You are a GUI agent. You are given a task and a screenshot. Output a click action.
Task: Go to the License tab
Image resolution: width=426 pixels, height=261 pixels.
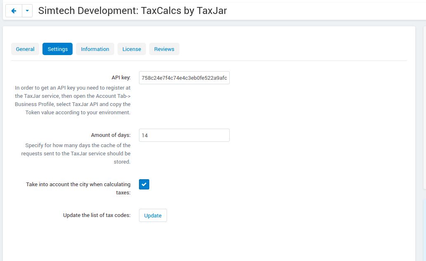tap(132, 49)
